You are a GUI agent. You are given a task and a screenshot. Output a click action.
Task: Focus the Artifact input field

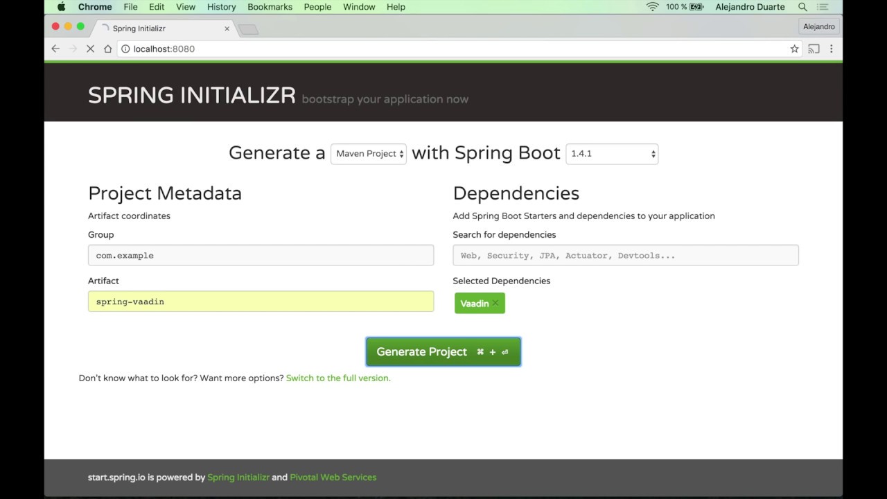[261, 301]
